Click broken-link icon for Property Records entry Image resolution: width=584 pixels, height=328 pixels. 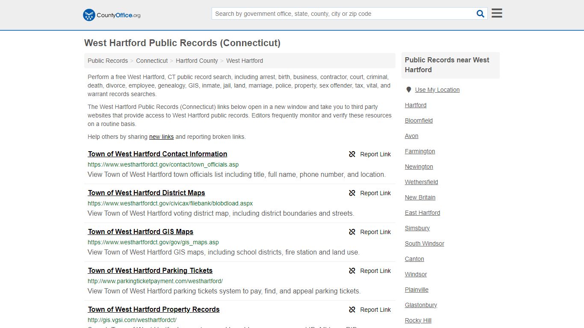click(x=352, y=310)
